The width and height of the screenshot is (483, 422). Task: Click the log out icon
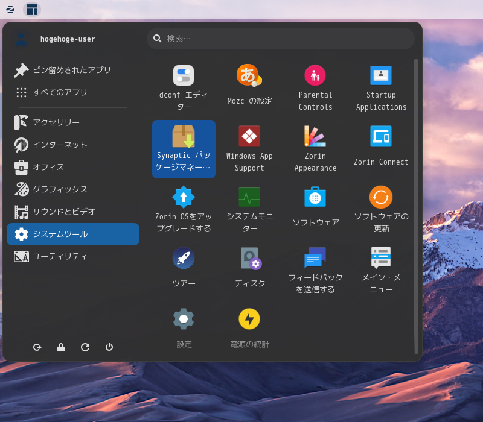click(37, 347)
